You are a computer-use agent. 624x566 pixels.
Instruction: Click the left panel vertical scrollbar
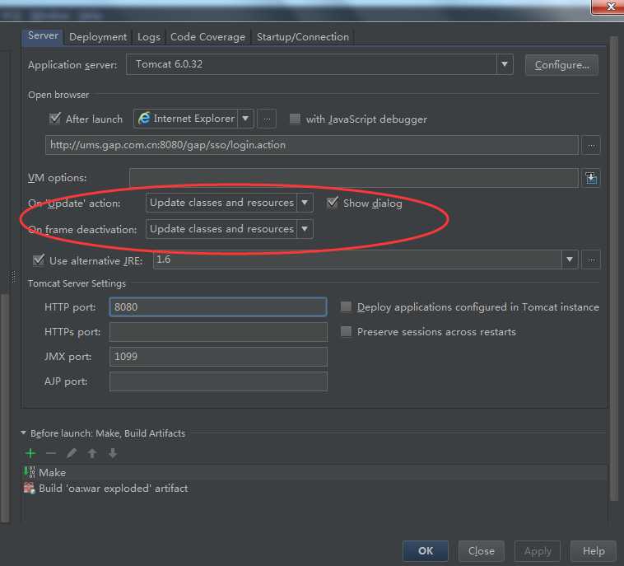pos(4,408)
